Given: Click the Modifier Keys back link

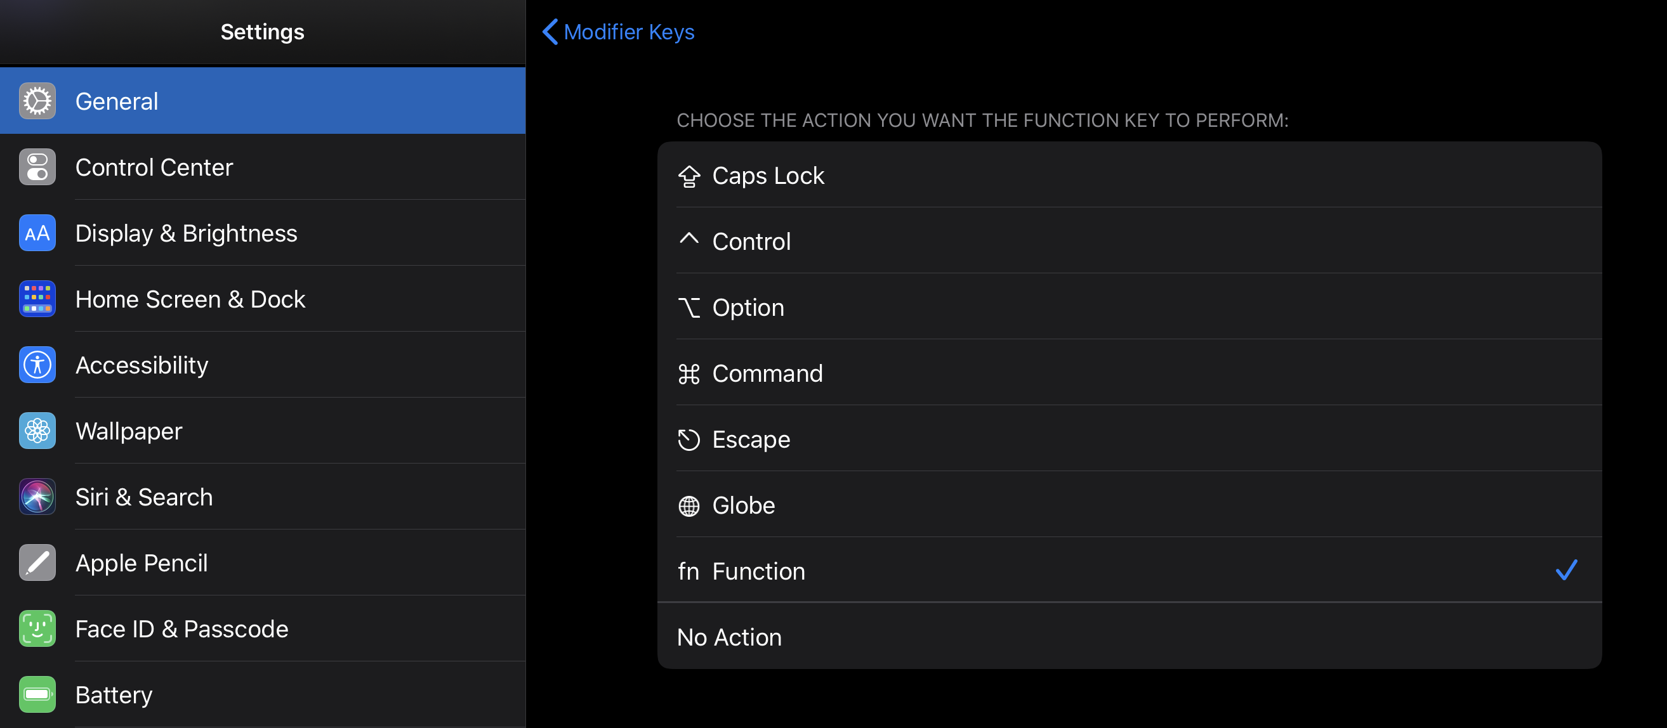Looking at the screenshot, I should click(628, 32).
